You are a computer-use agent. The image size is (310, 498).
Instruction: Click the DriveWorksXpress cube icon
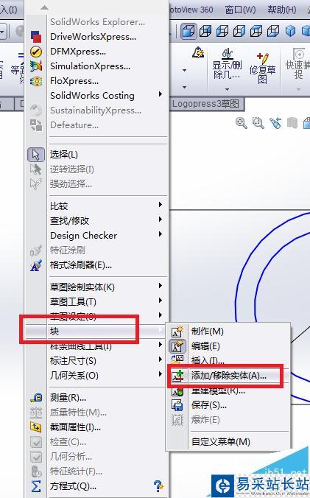coord(36,37)
